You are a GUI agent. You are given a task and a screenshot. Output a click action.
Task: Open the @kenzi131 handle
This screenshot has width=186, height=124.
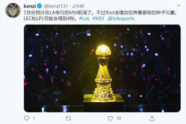(56, 6)
